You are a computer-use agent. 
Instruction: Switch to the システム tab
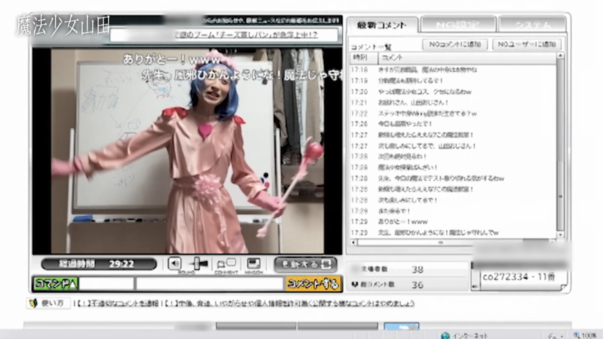point(532,25)
